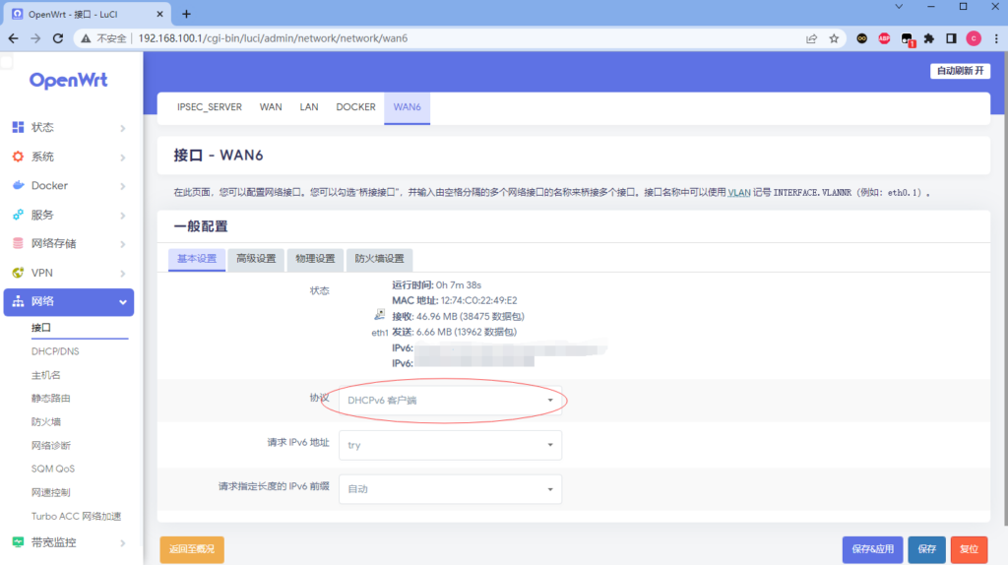The height and width of the screenshot is (565, 1008).
Task: Click the Docker whale icon in sidebar
Action: [x=18, y=185]
